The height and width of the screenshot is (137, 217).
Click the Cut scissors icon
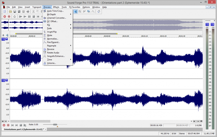(x=34, y=12)
